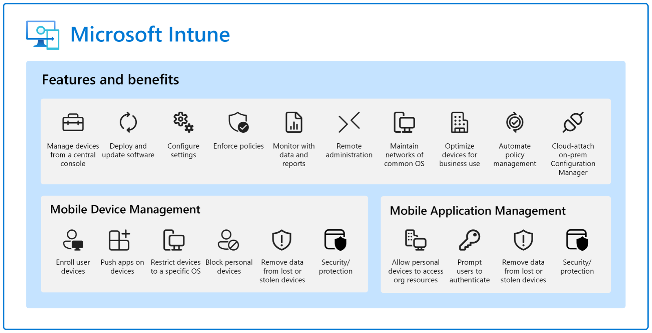Click the 'Enforce policies' label
This screenshot has height=333, width=652.
[x=238, y=146]
